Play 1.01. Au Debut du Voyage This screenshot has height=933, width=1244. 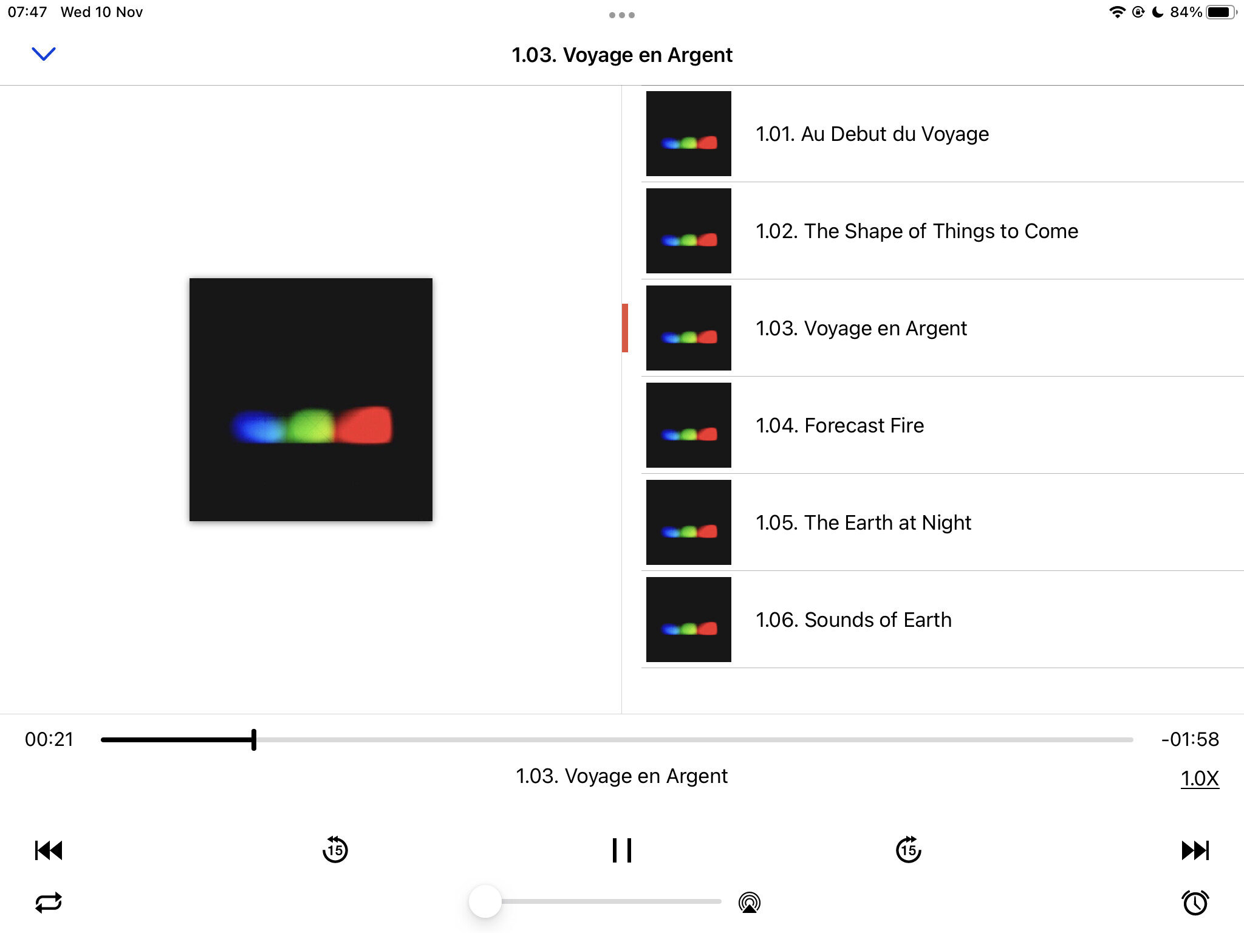coord(943,134)
